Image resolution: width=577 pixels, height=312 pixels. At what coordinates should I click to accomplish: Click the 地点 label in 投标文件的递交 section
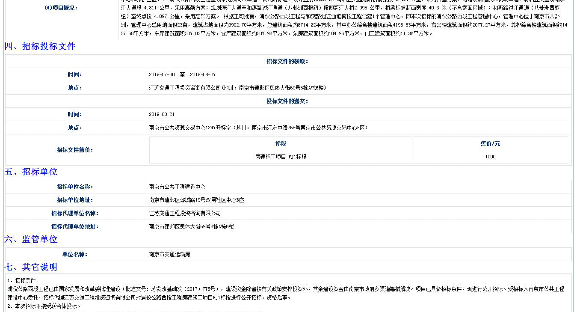coord(75,128)
